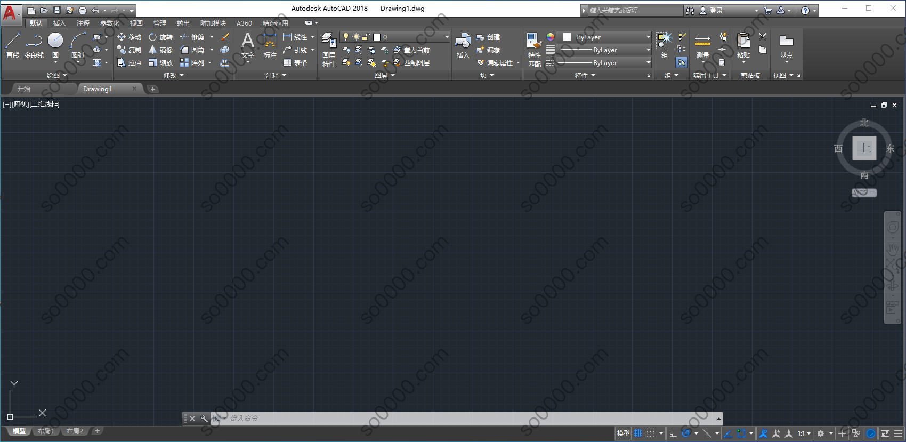Click the 复制 (Copy) modify tool
The width and height of the screenshot is (906, 442).
[x=130, y=50]
